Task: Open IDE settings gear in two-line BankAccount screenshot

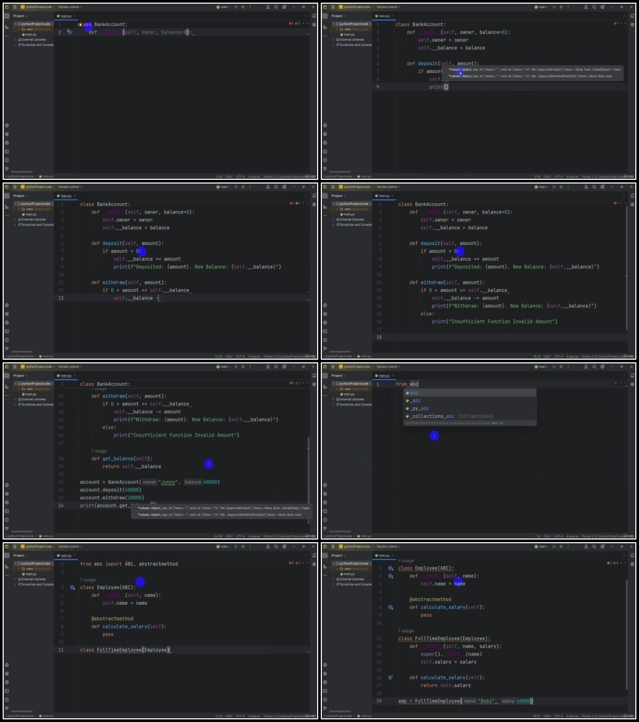Action: pos(285,7)
